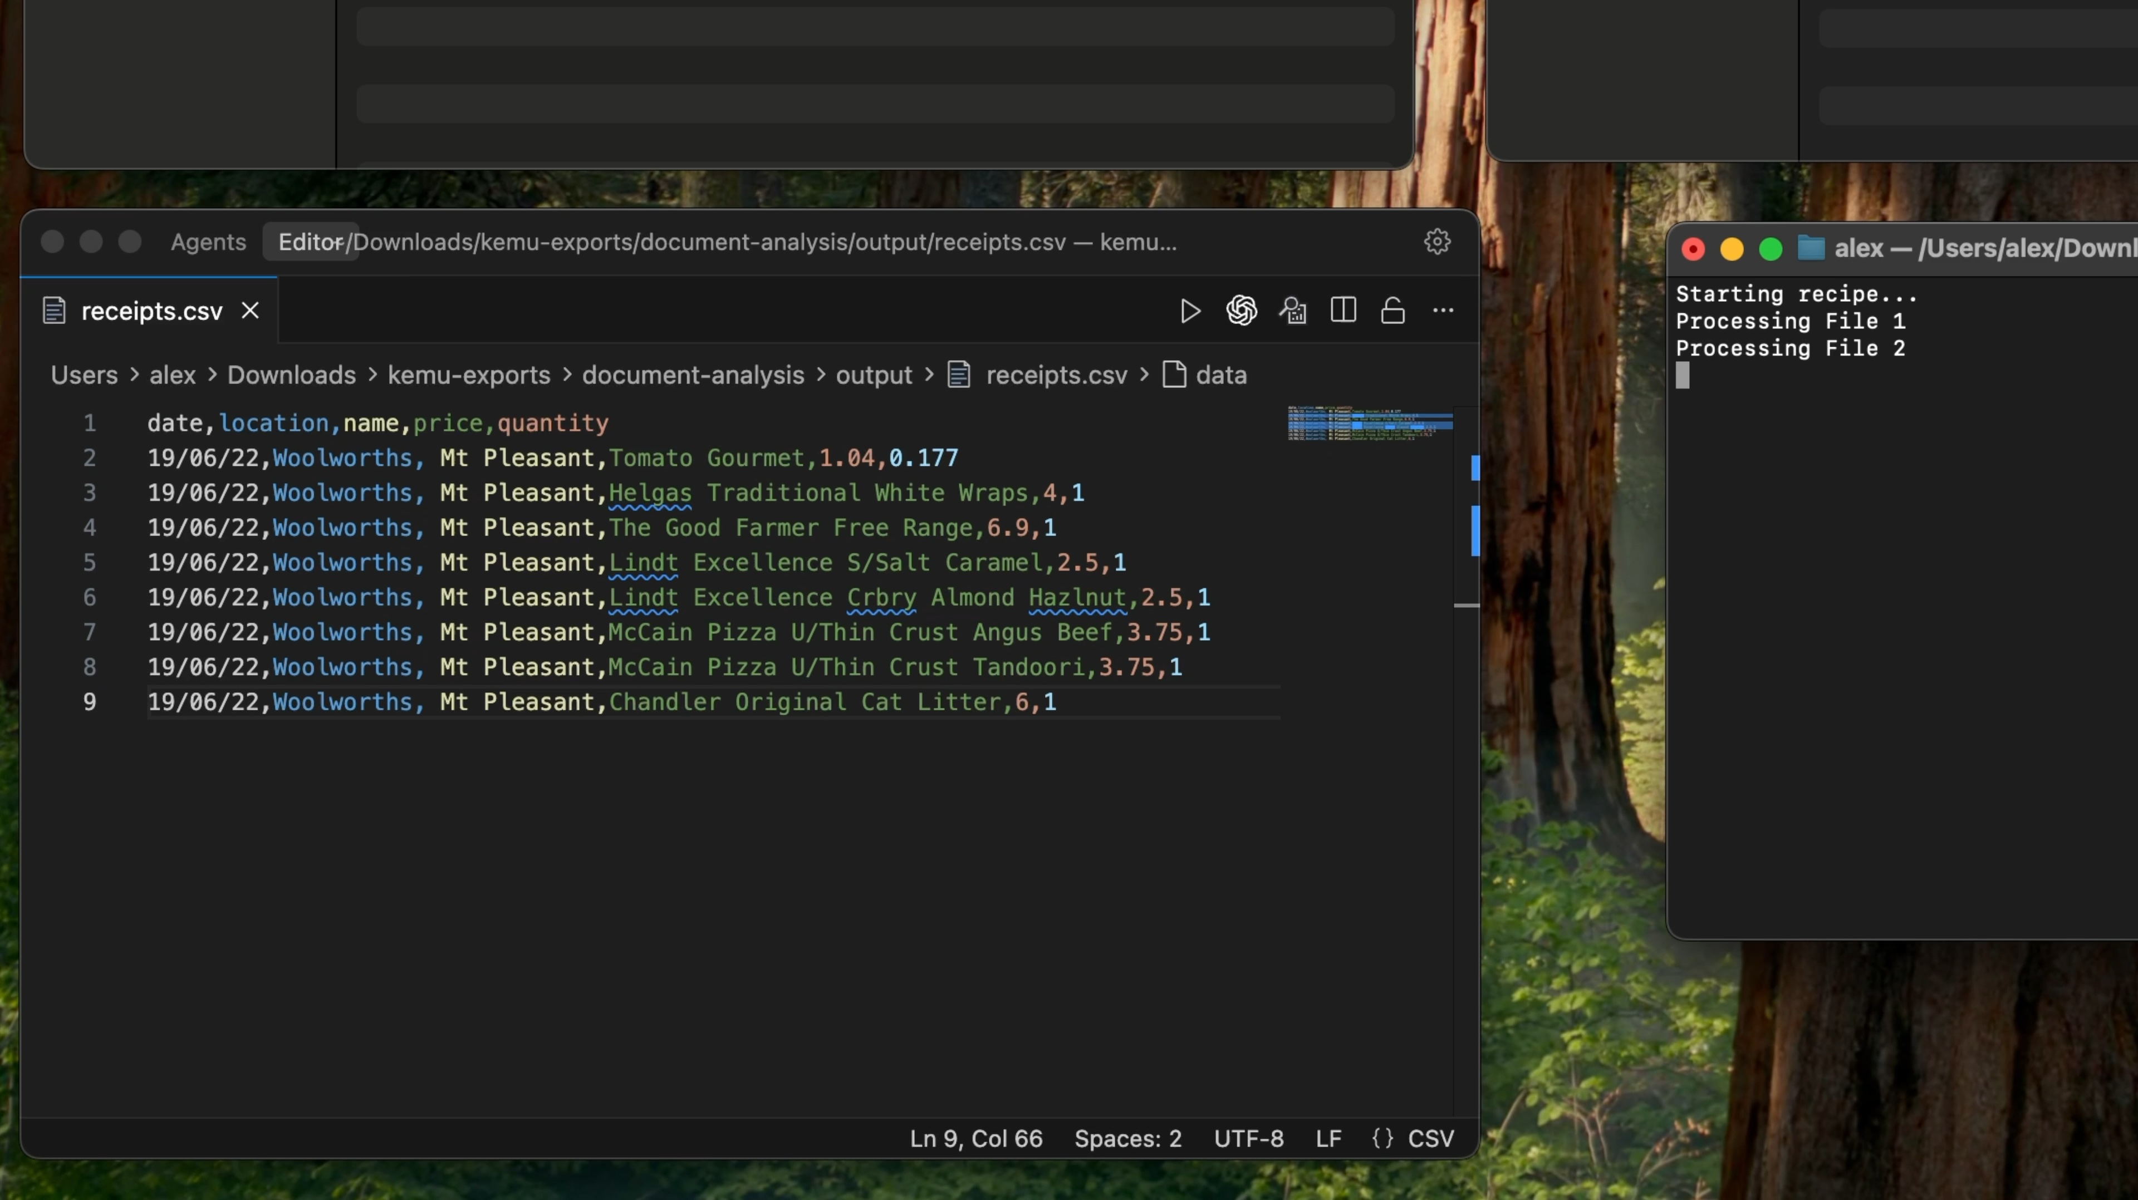Open the settings gear

[x=1436, y=242]
